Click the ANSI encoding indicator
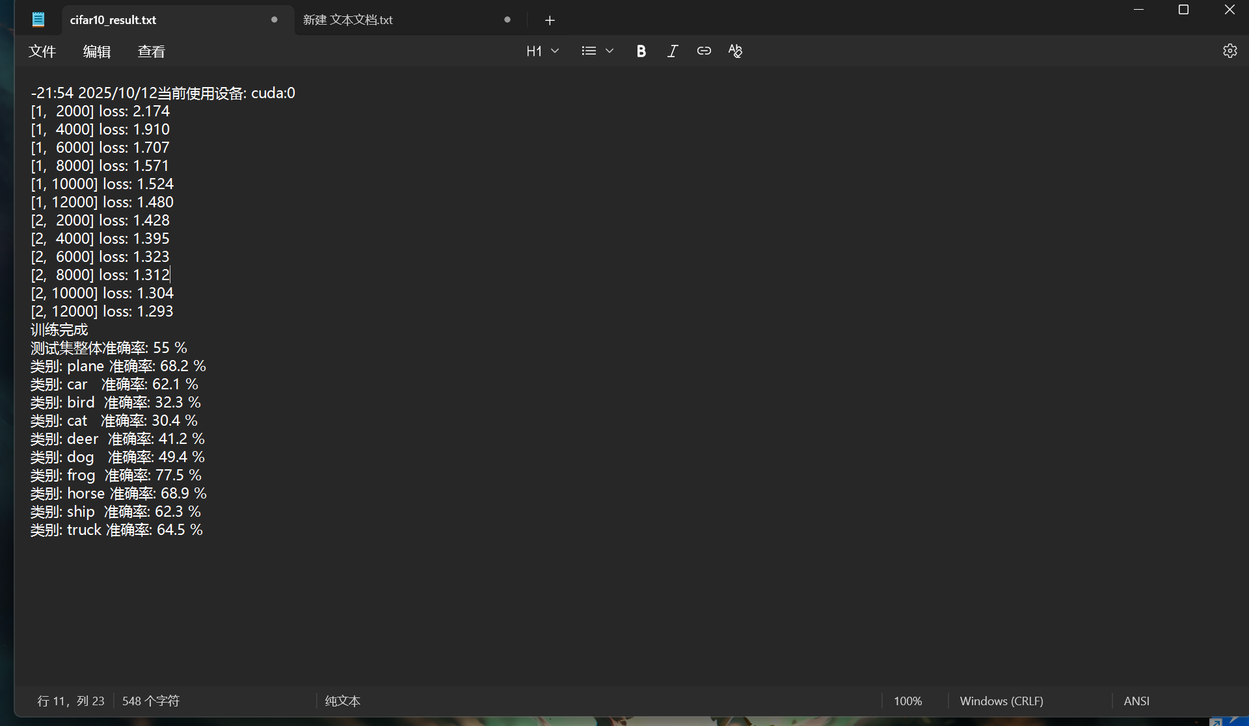Viewport: 1249px width, 726px height. coord(1136,701)
